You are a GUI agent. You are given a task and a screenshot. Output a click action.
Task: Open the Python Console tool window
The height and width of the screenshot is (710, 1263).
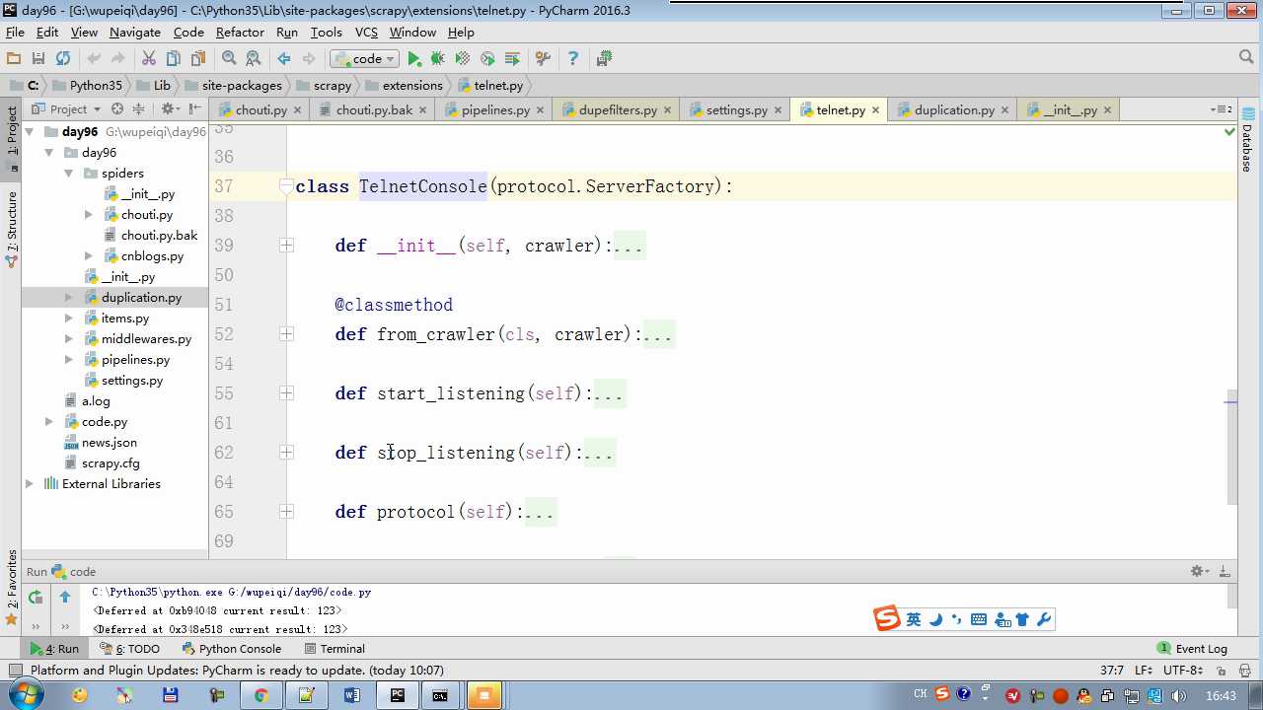(x=232, y=649)
